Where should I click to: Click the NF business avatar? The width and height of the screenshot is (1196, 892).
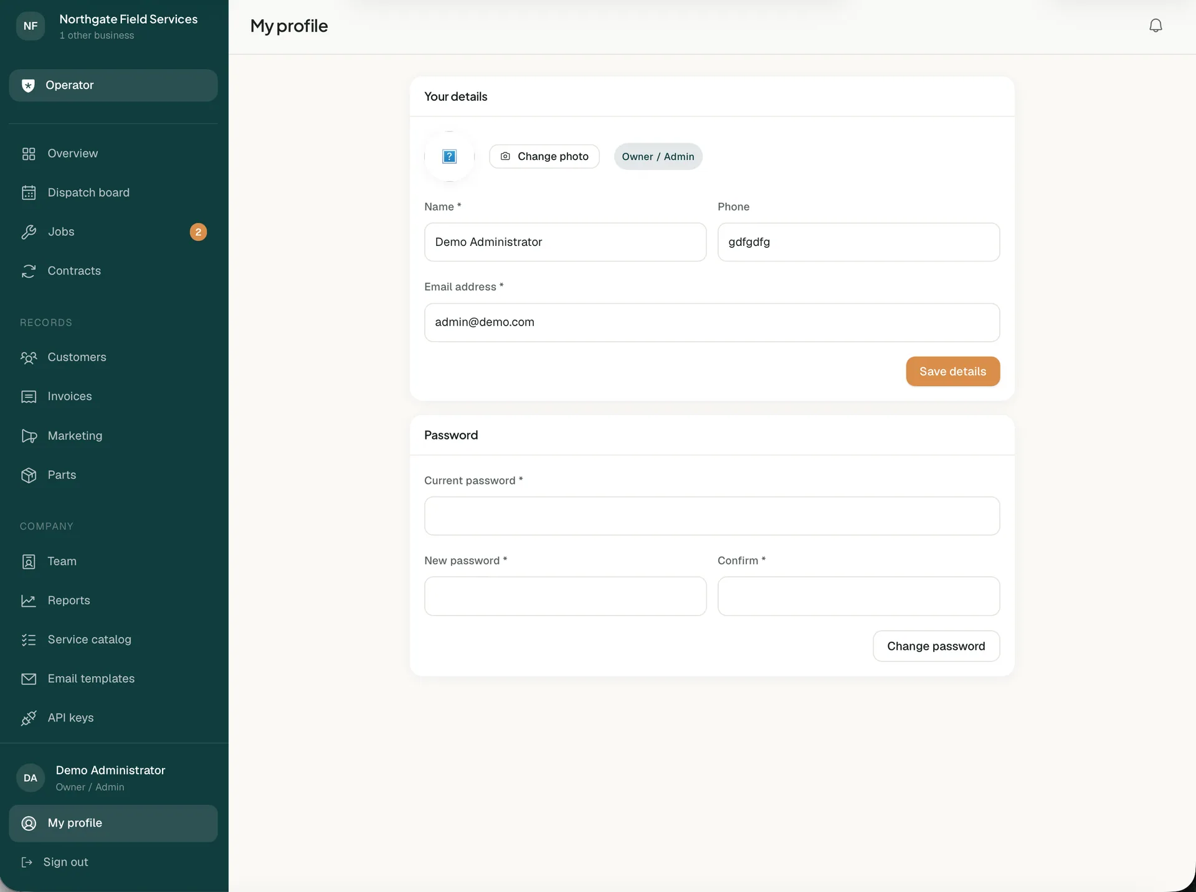click(31, 26)
